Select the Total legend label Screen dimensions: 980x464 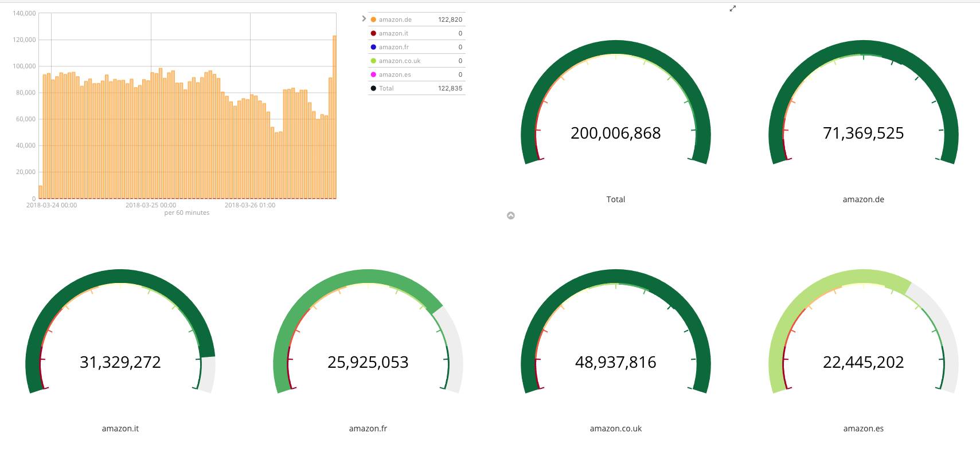click(386, 88)
